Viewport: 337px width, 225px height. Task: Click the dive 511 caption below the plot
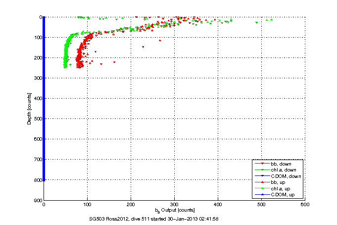point(154,219)
